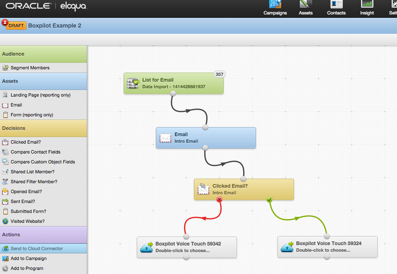Click the Data Import - 1414428681937 text
This screenshot has width=397, height=274.
[x=174, y=87]
